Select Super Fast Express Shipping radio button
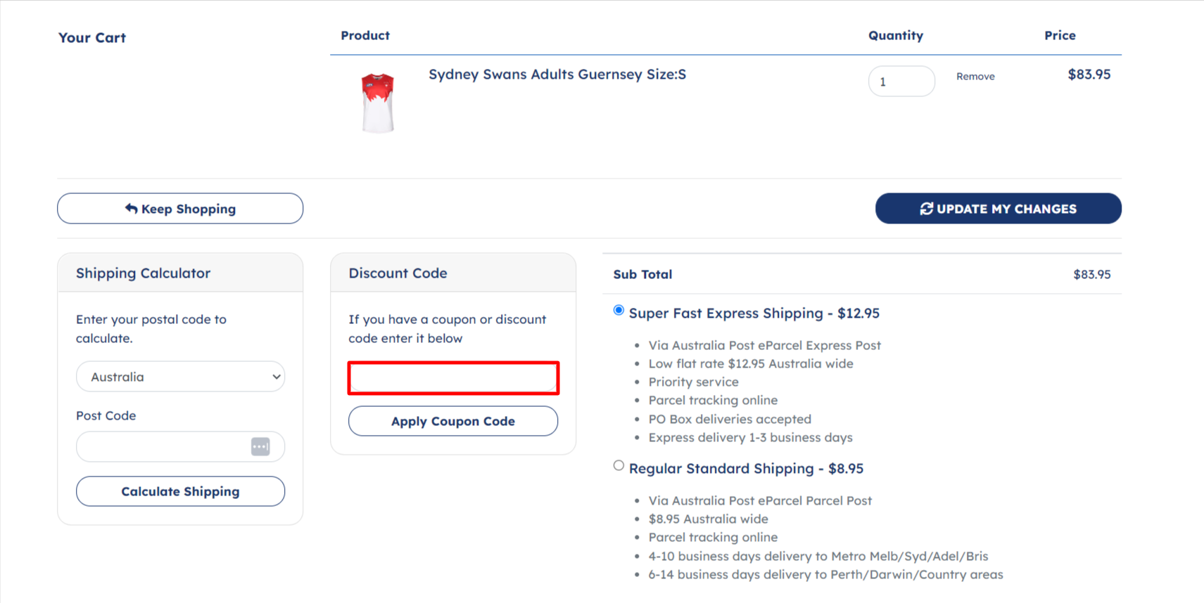 (619, 311)
